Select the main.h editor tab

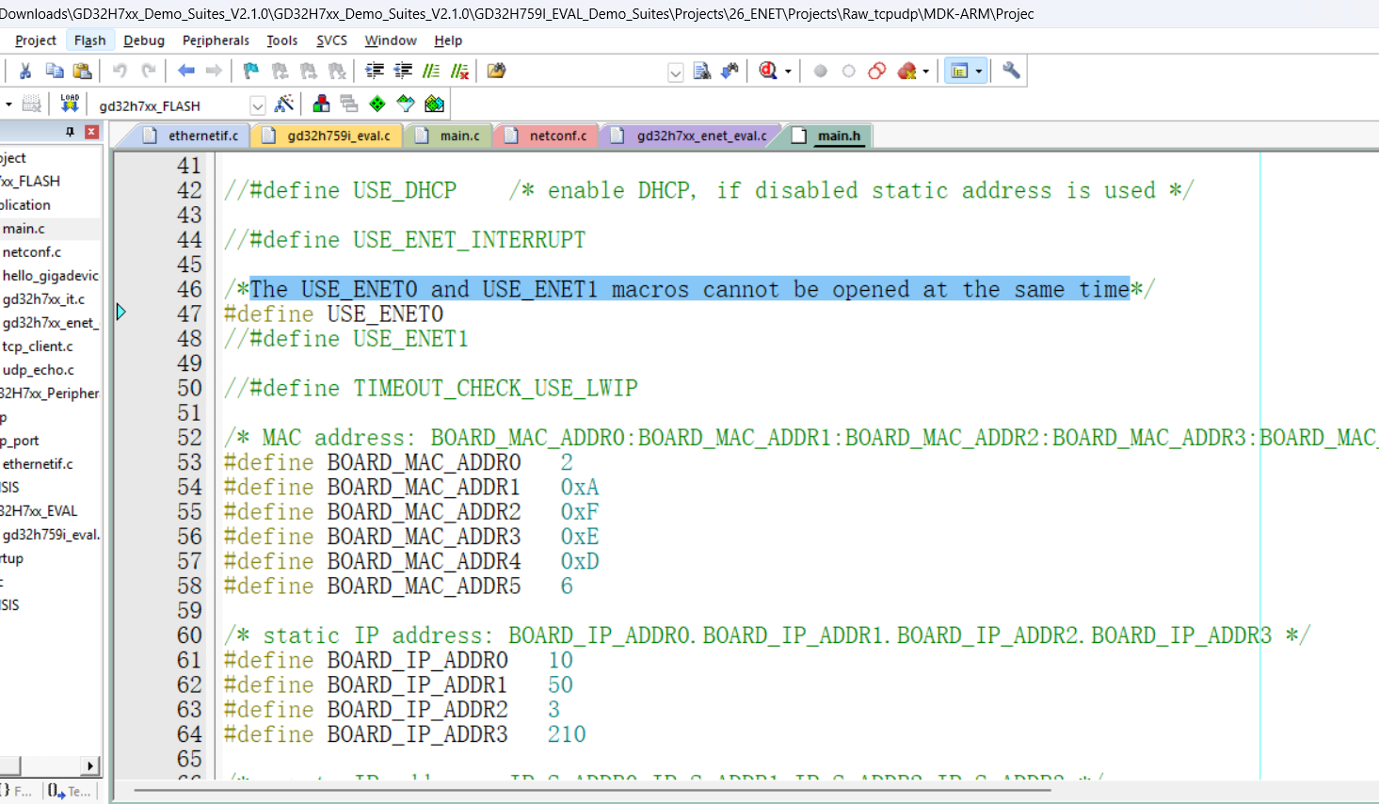828,136
